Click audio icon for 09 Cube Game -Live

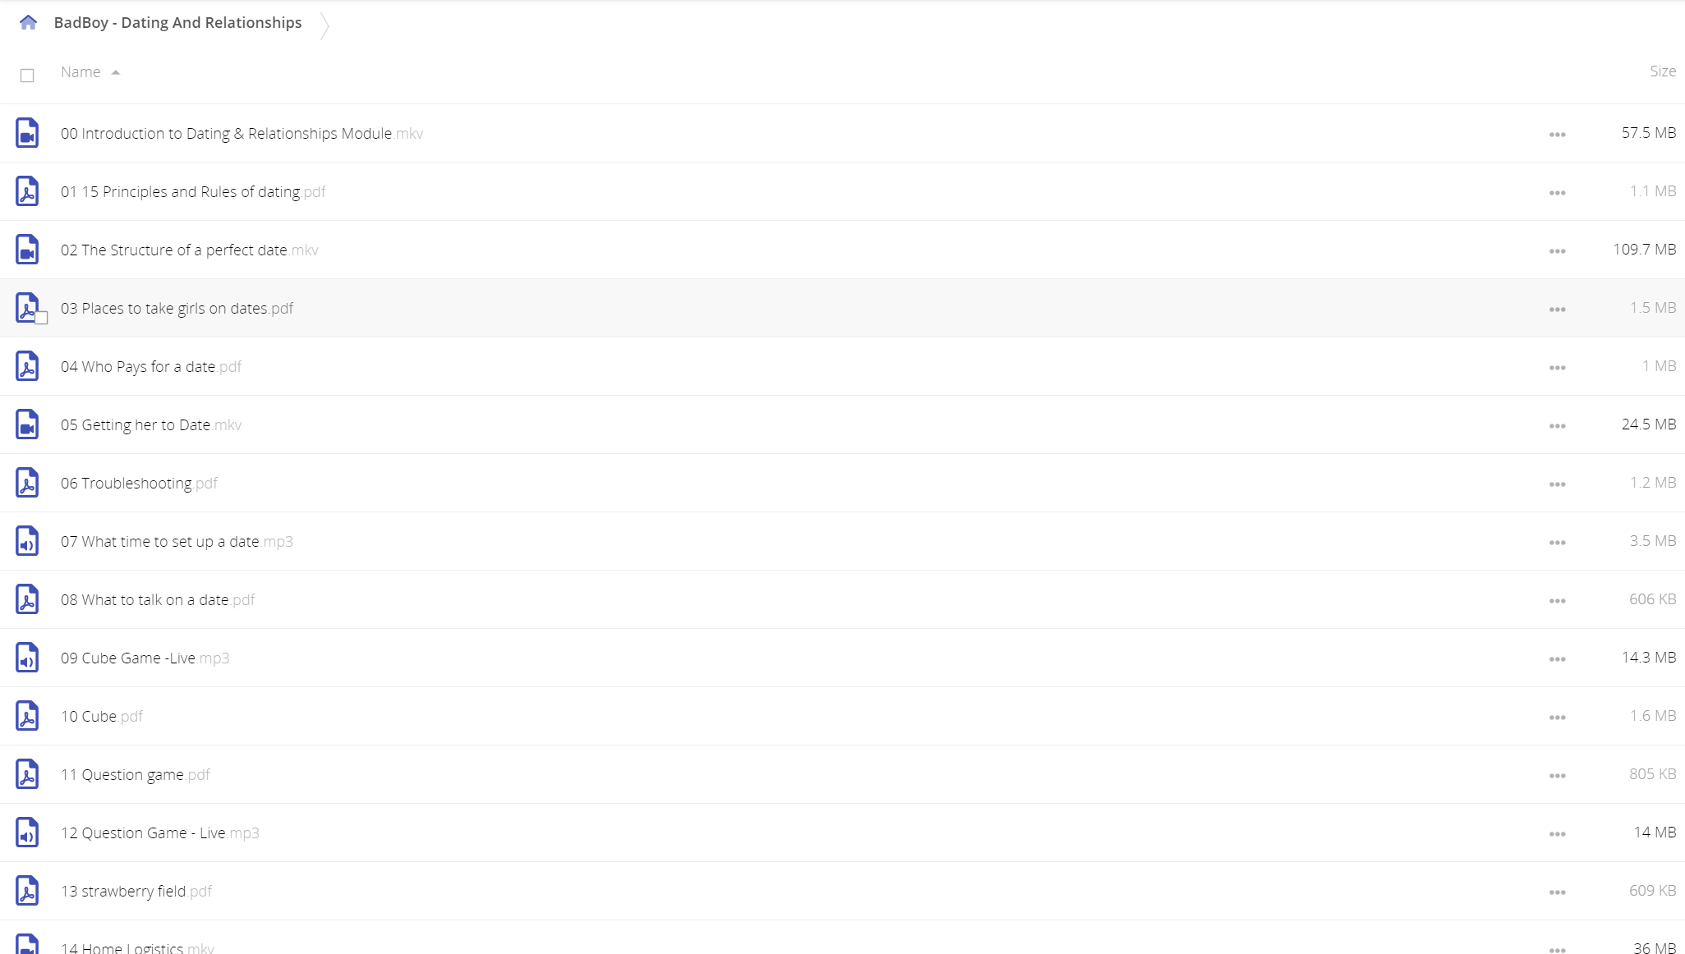tap(27, 658)
